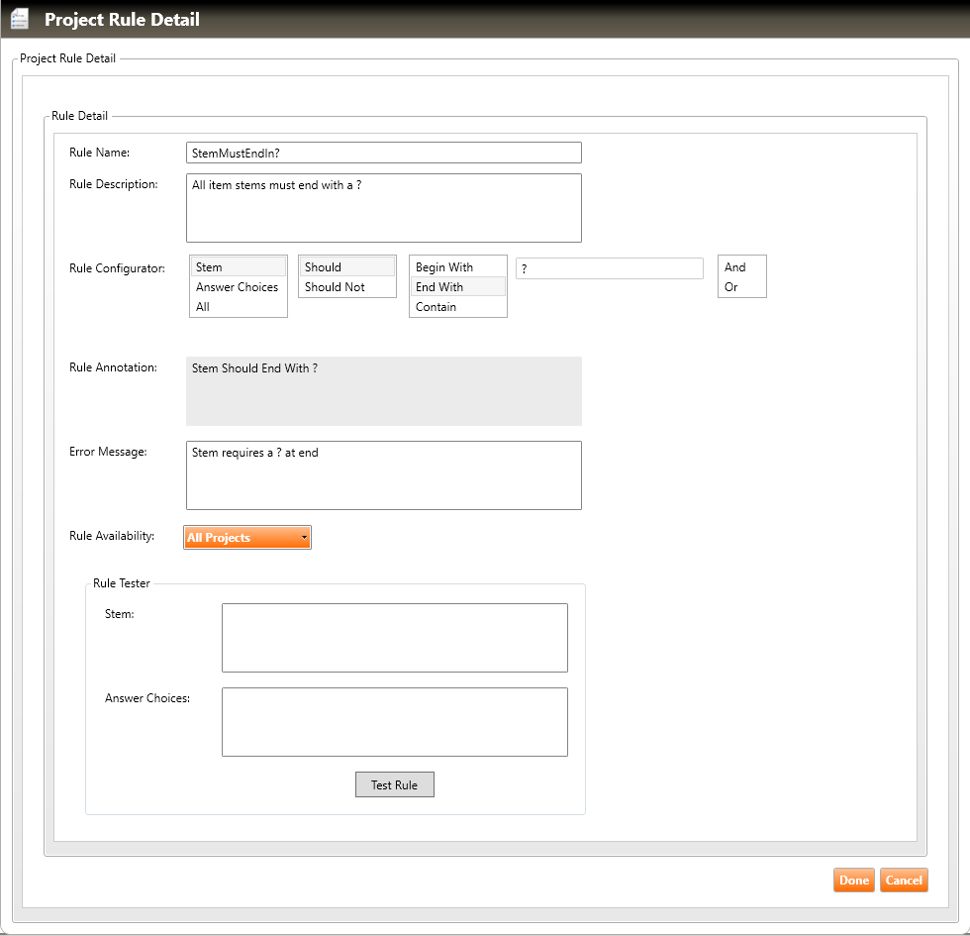Select Stem in Rule Configurator list
Image resolution: width=970 pixels, height=936 pixels.
tap(238, 267)
